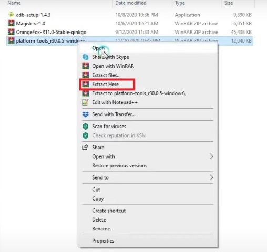
Task: Select the Magisk-v21.0 file name
Action: coord(30,23)
